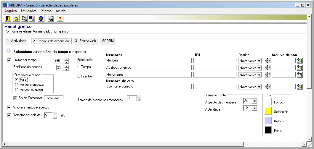Open the Idioma menu
314x149 pixels.
tap(46, 11)
